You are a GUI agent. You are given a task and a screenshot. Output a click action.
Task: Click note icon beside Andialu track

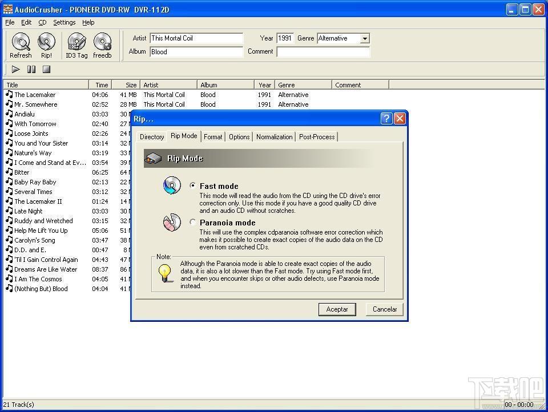[10, 114]
